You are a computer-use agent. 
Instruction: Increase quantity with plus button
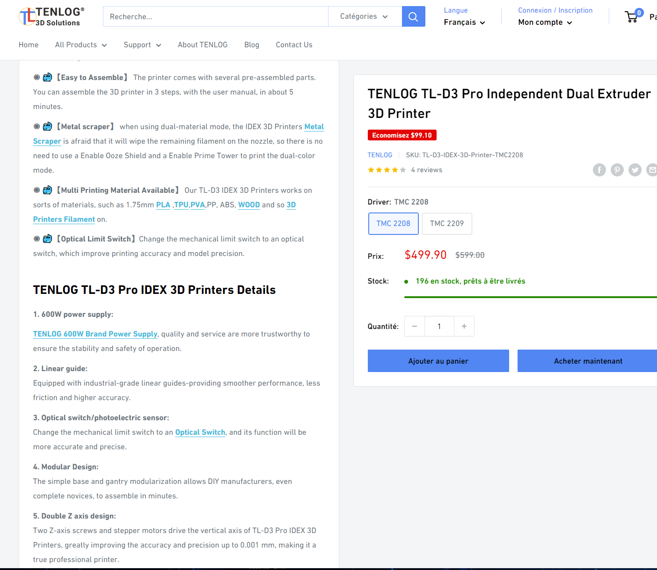[464, 326]
